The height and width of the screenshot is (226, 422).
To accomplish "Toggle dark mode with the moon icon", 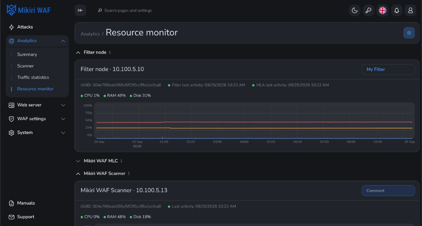I will [x=354, y=10].
